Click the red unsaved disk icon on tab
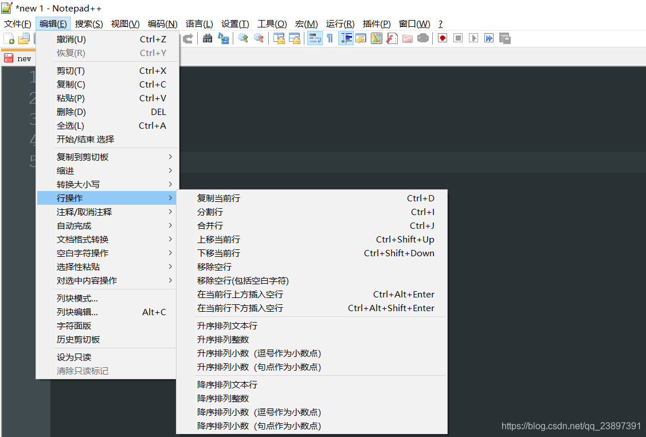The image size is (646, 437). (9, 58)
